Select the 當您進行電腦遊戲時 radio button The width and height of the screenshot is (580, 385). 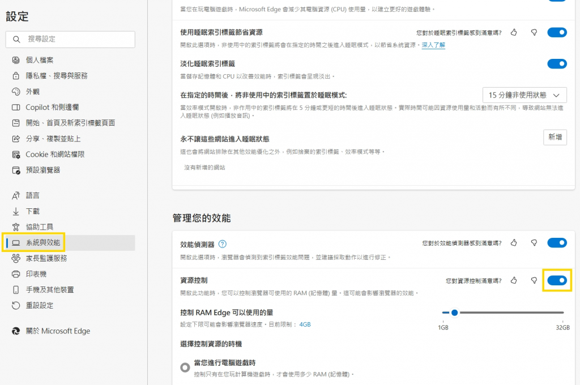pyautogui.click(x=185, y=367)
